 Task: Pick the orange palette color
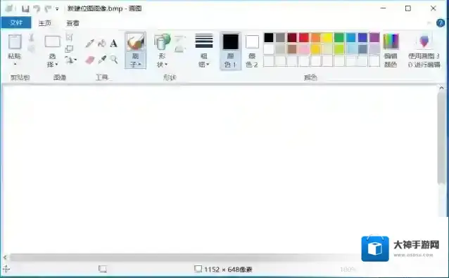tap(315, 37)
